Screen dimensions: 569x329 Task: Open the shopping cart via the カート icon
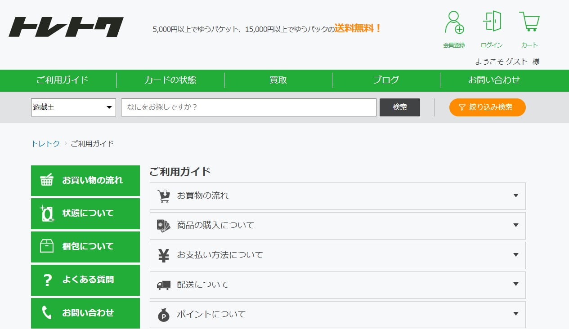(x=529, y=22)
